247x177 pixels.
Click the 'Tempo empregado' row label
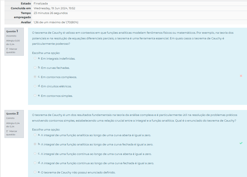pyautogui.click(x=22, y=15)
